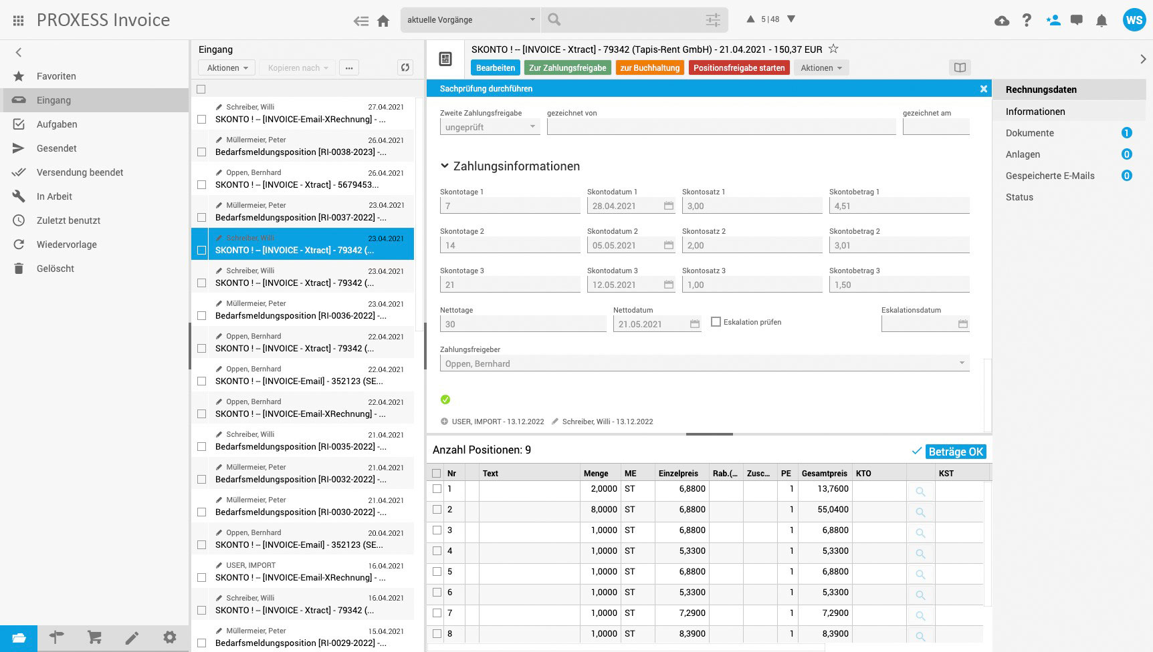Viewport: 1153px width, 652px height.
Task: Open the aktuelle Vorgänge dropdown
Action: click(471, 20)
